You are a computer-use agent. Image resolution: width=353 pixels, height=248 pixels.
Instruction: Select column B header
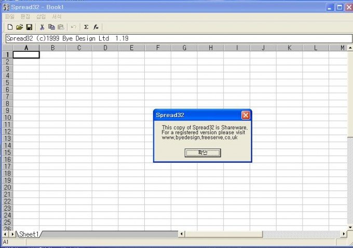[x=52, y=48]
